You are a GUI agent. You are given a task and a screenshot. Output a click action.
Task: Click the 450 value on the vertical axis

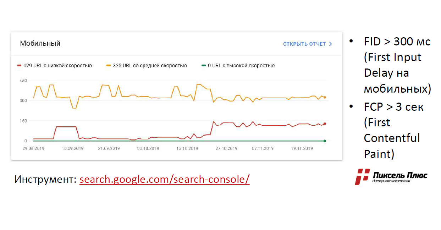click(23, 81)
